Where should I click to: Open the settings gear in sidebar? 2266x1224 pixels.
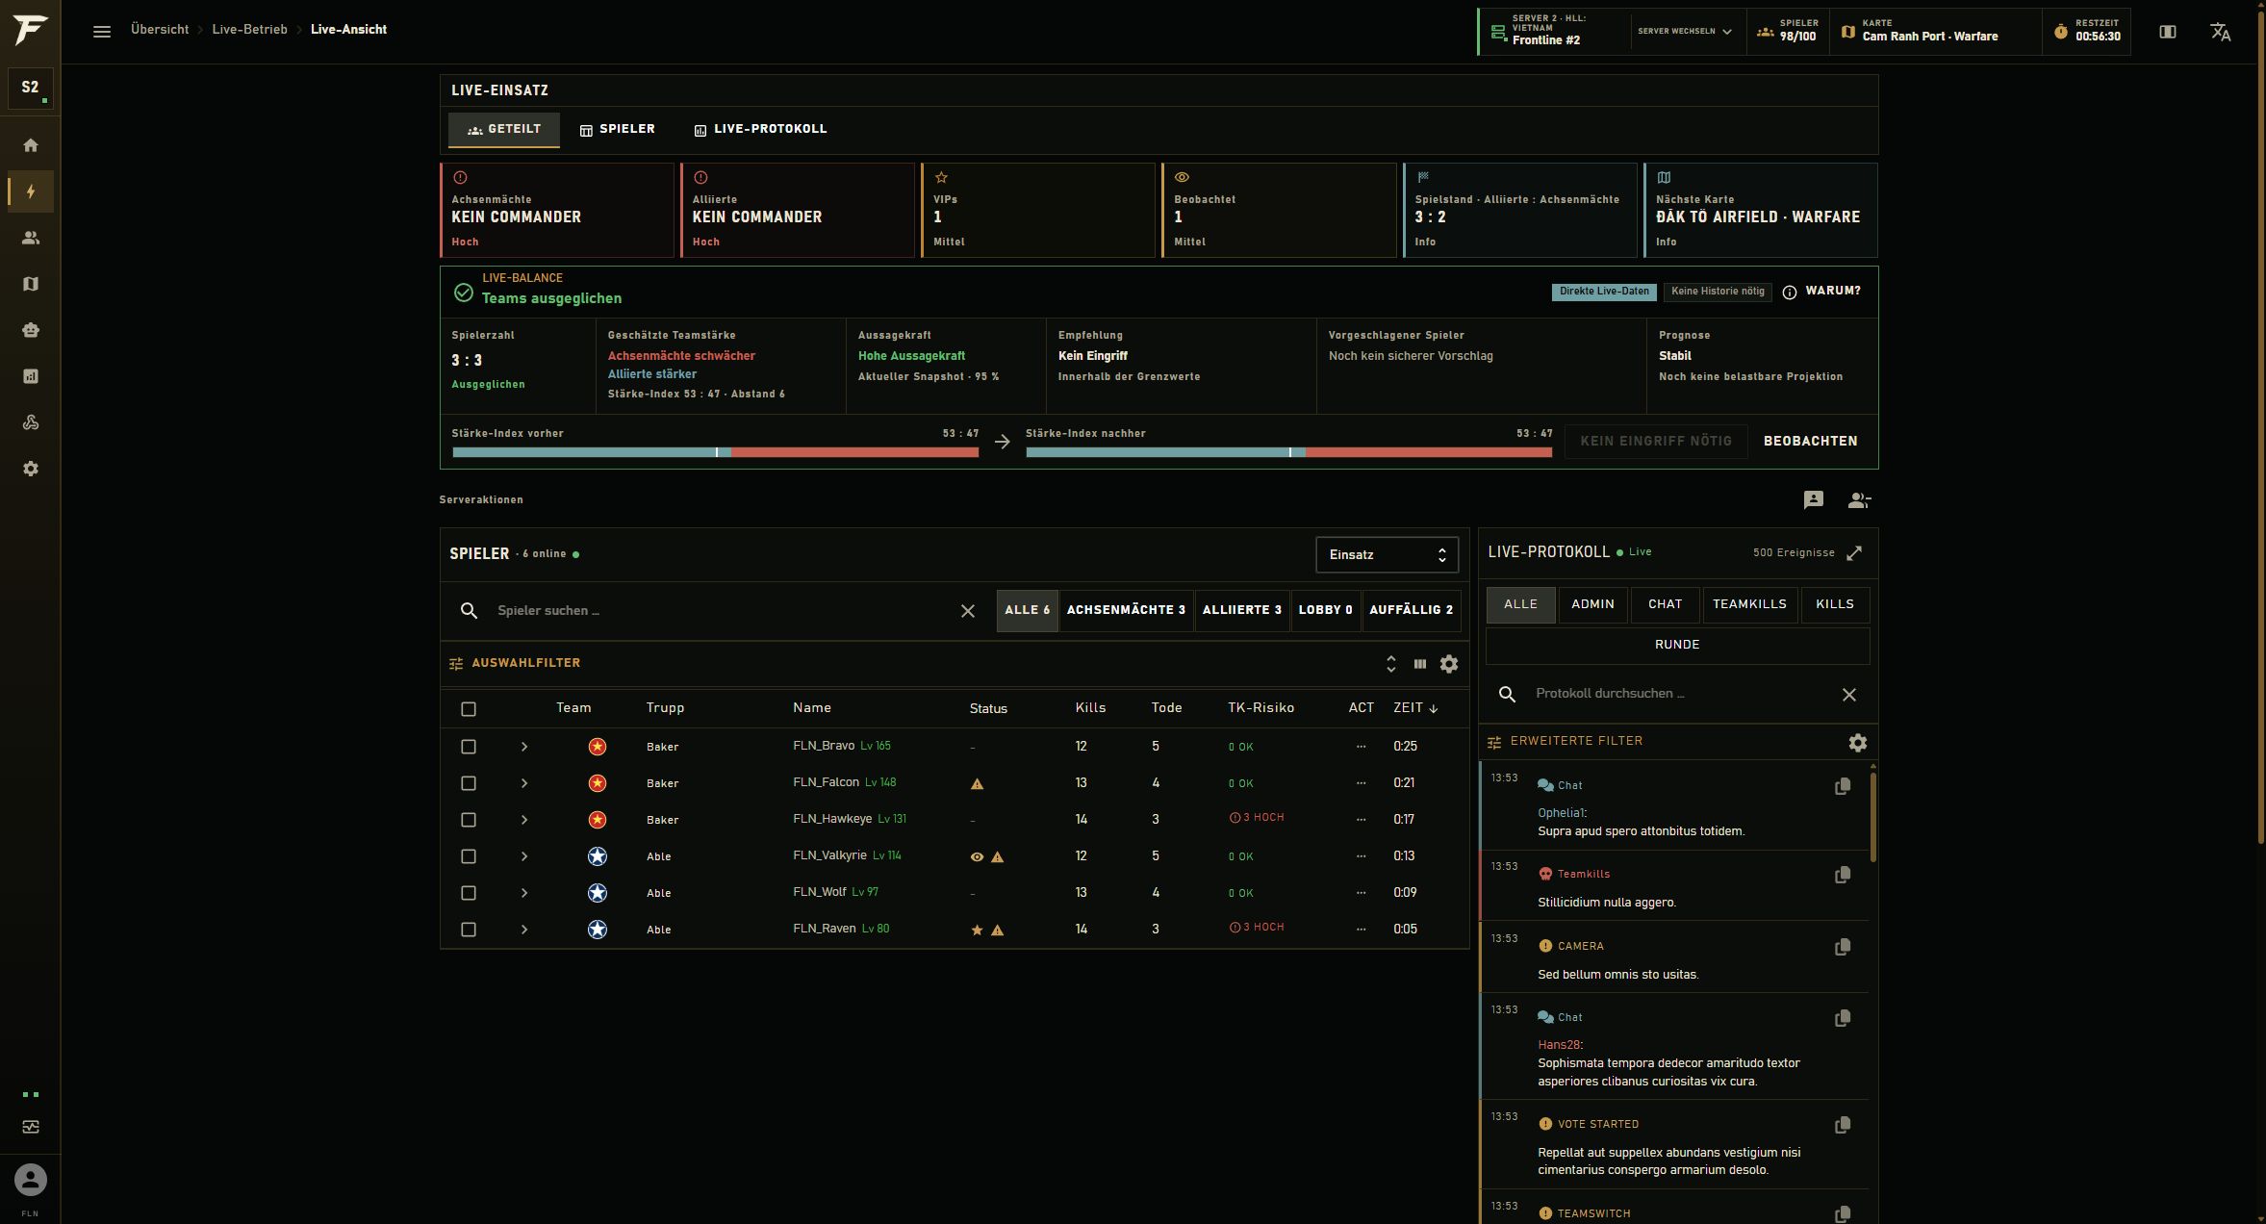pyautogui.click(x=31, y=469)
